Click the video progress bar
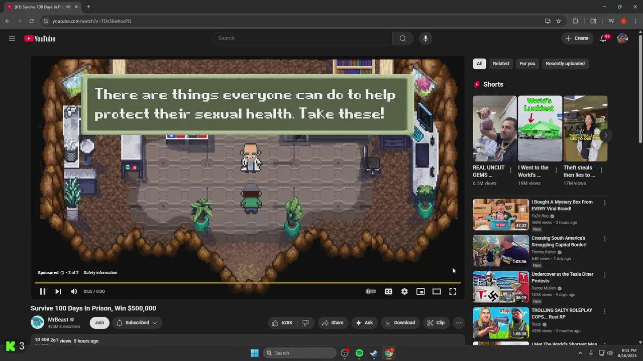 tap(248, 283)
